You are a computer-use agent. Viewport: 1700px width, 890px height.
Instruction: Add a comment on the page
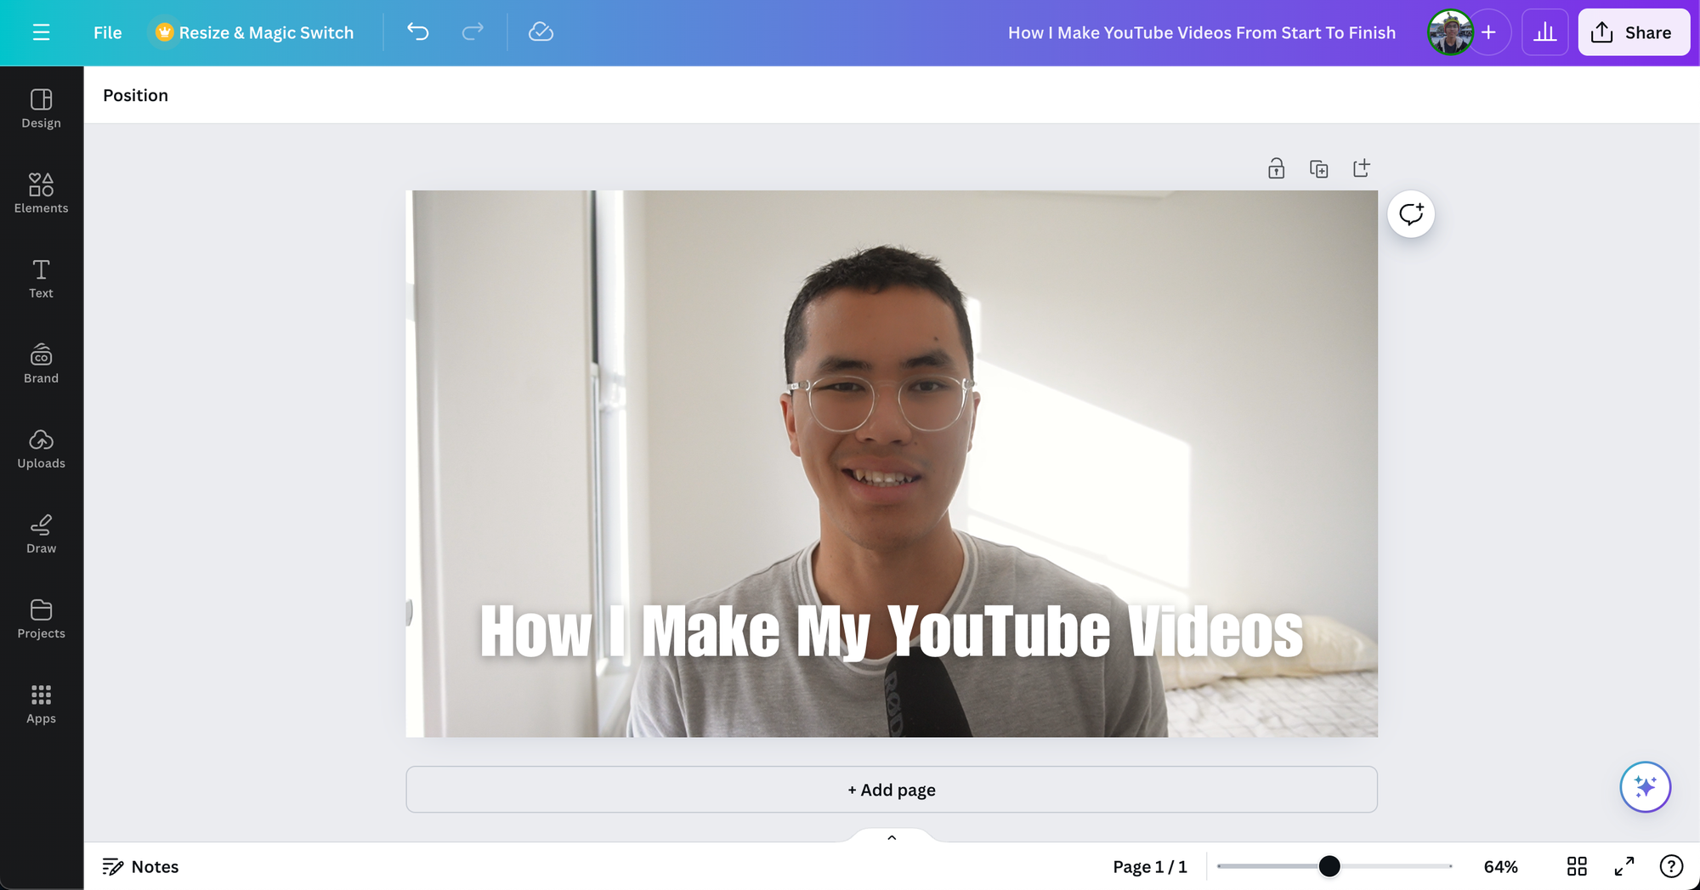click(x=1411, y=214)
